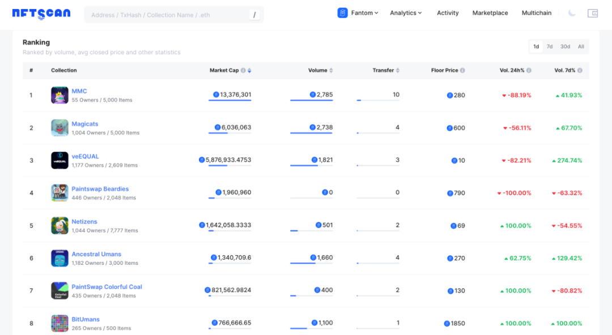The image size is (612, 335).
Task: Open the Marketplace navigation item
Action: [490, 12]
